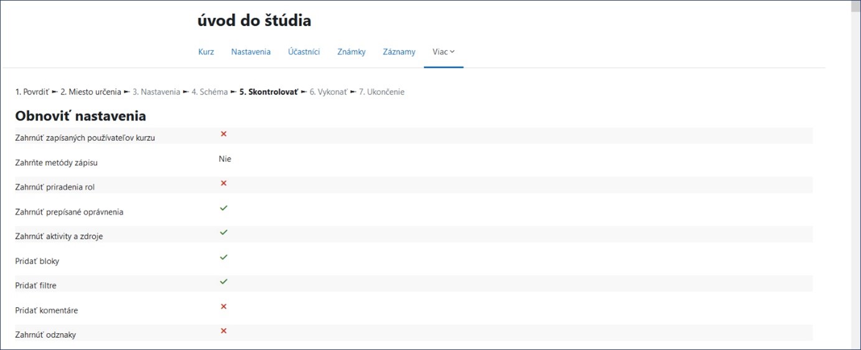Click step 2. Miesto určenia
Viewport: 861px width, 350px height.
point(91,92)
